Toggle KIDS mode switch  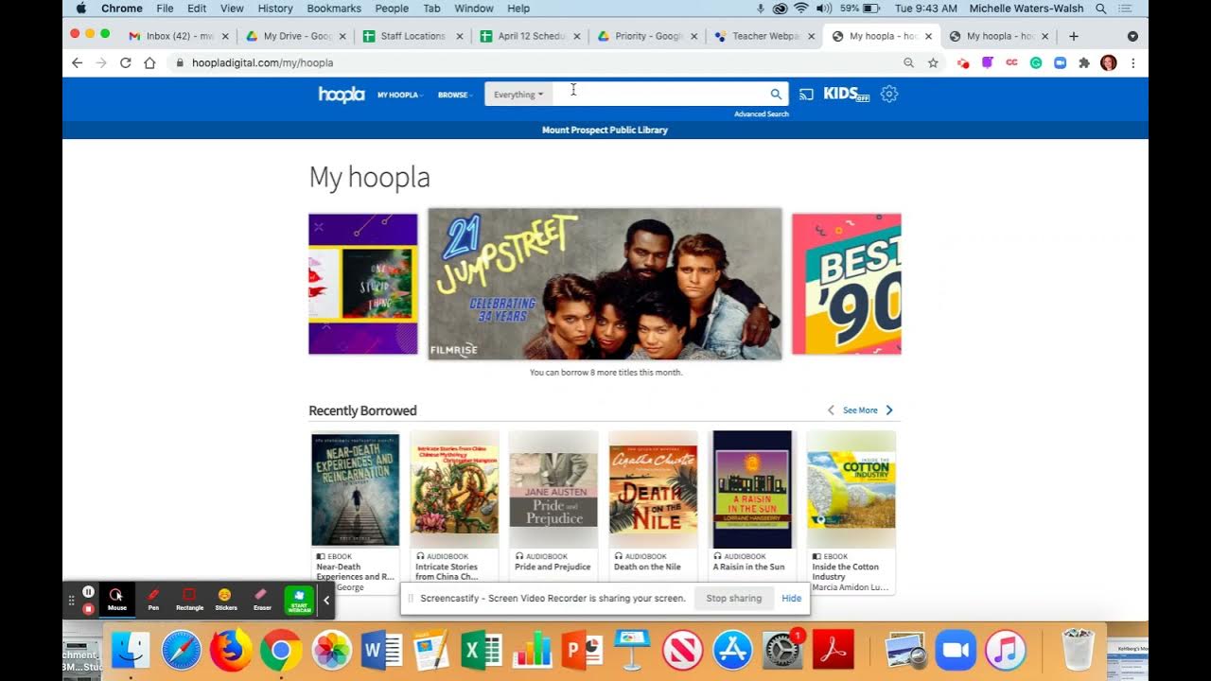[x=846, y=94]
